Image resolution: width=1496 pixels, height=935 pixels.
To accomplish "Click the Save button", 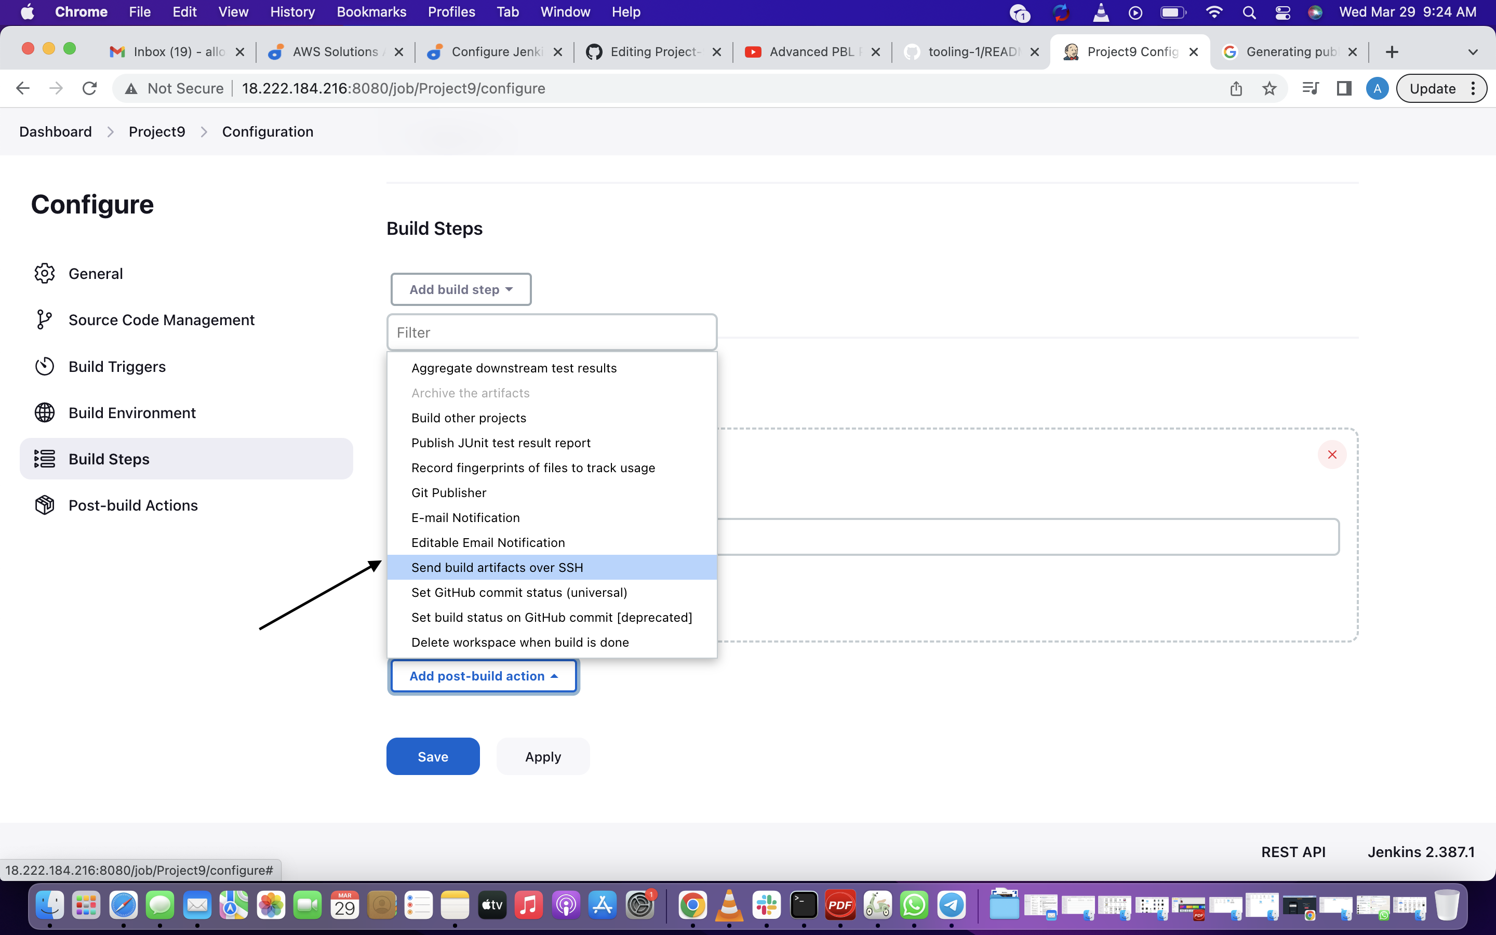I will (x=433, y=756).
